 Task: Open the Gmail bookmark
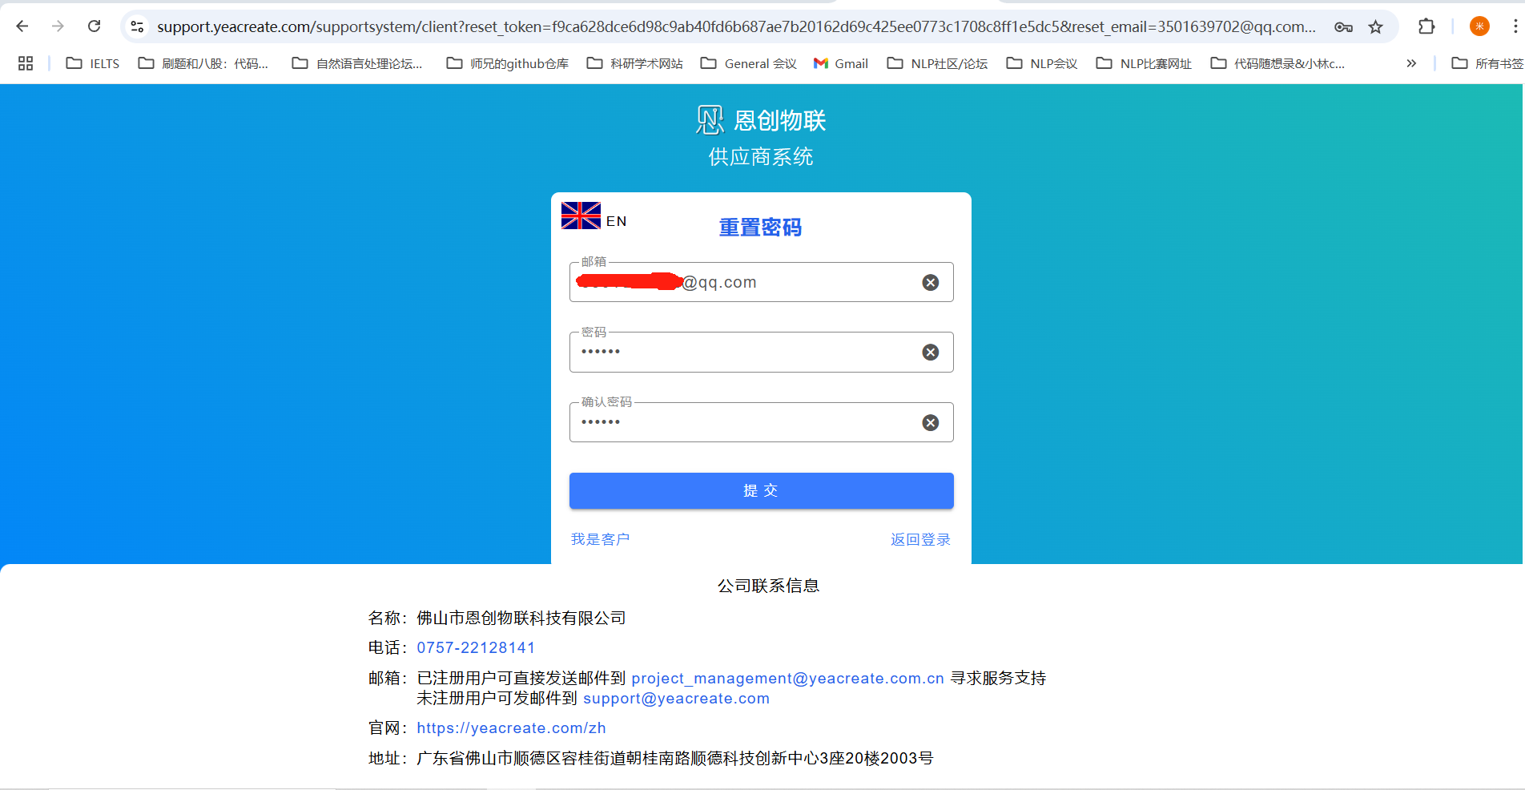841,63
